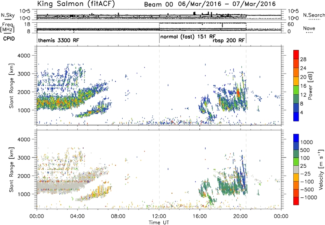Click the 'Nave' legend label
This screenshot has width=325, height=225.
pos(309,28)
